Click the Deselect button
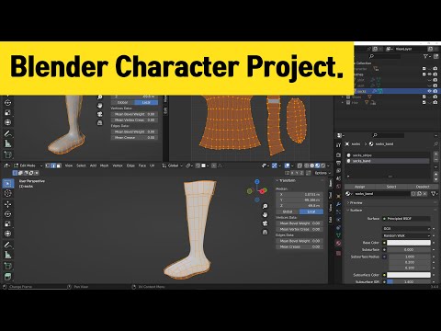The image size is (441, 331). click(x=423, y=187)
